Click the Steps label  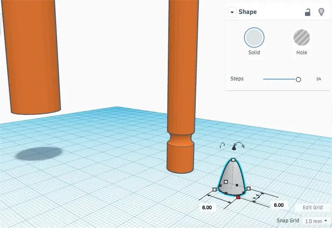237,79
